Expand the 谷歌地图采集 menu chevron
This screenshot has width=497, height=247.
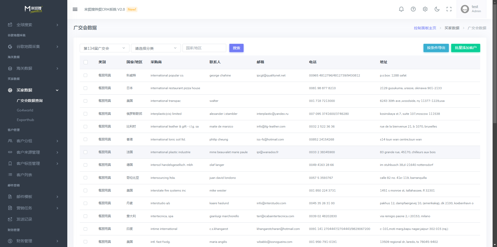pos(57,47)
